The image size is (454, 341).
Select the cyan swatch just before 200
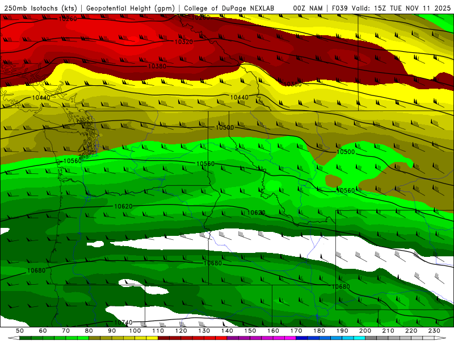pyautogui.click(x=359, y=338)
